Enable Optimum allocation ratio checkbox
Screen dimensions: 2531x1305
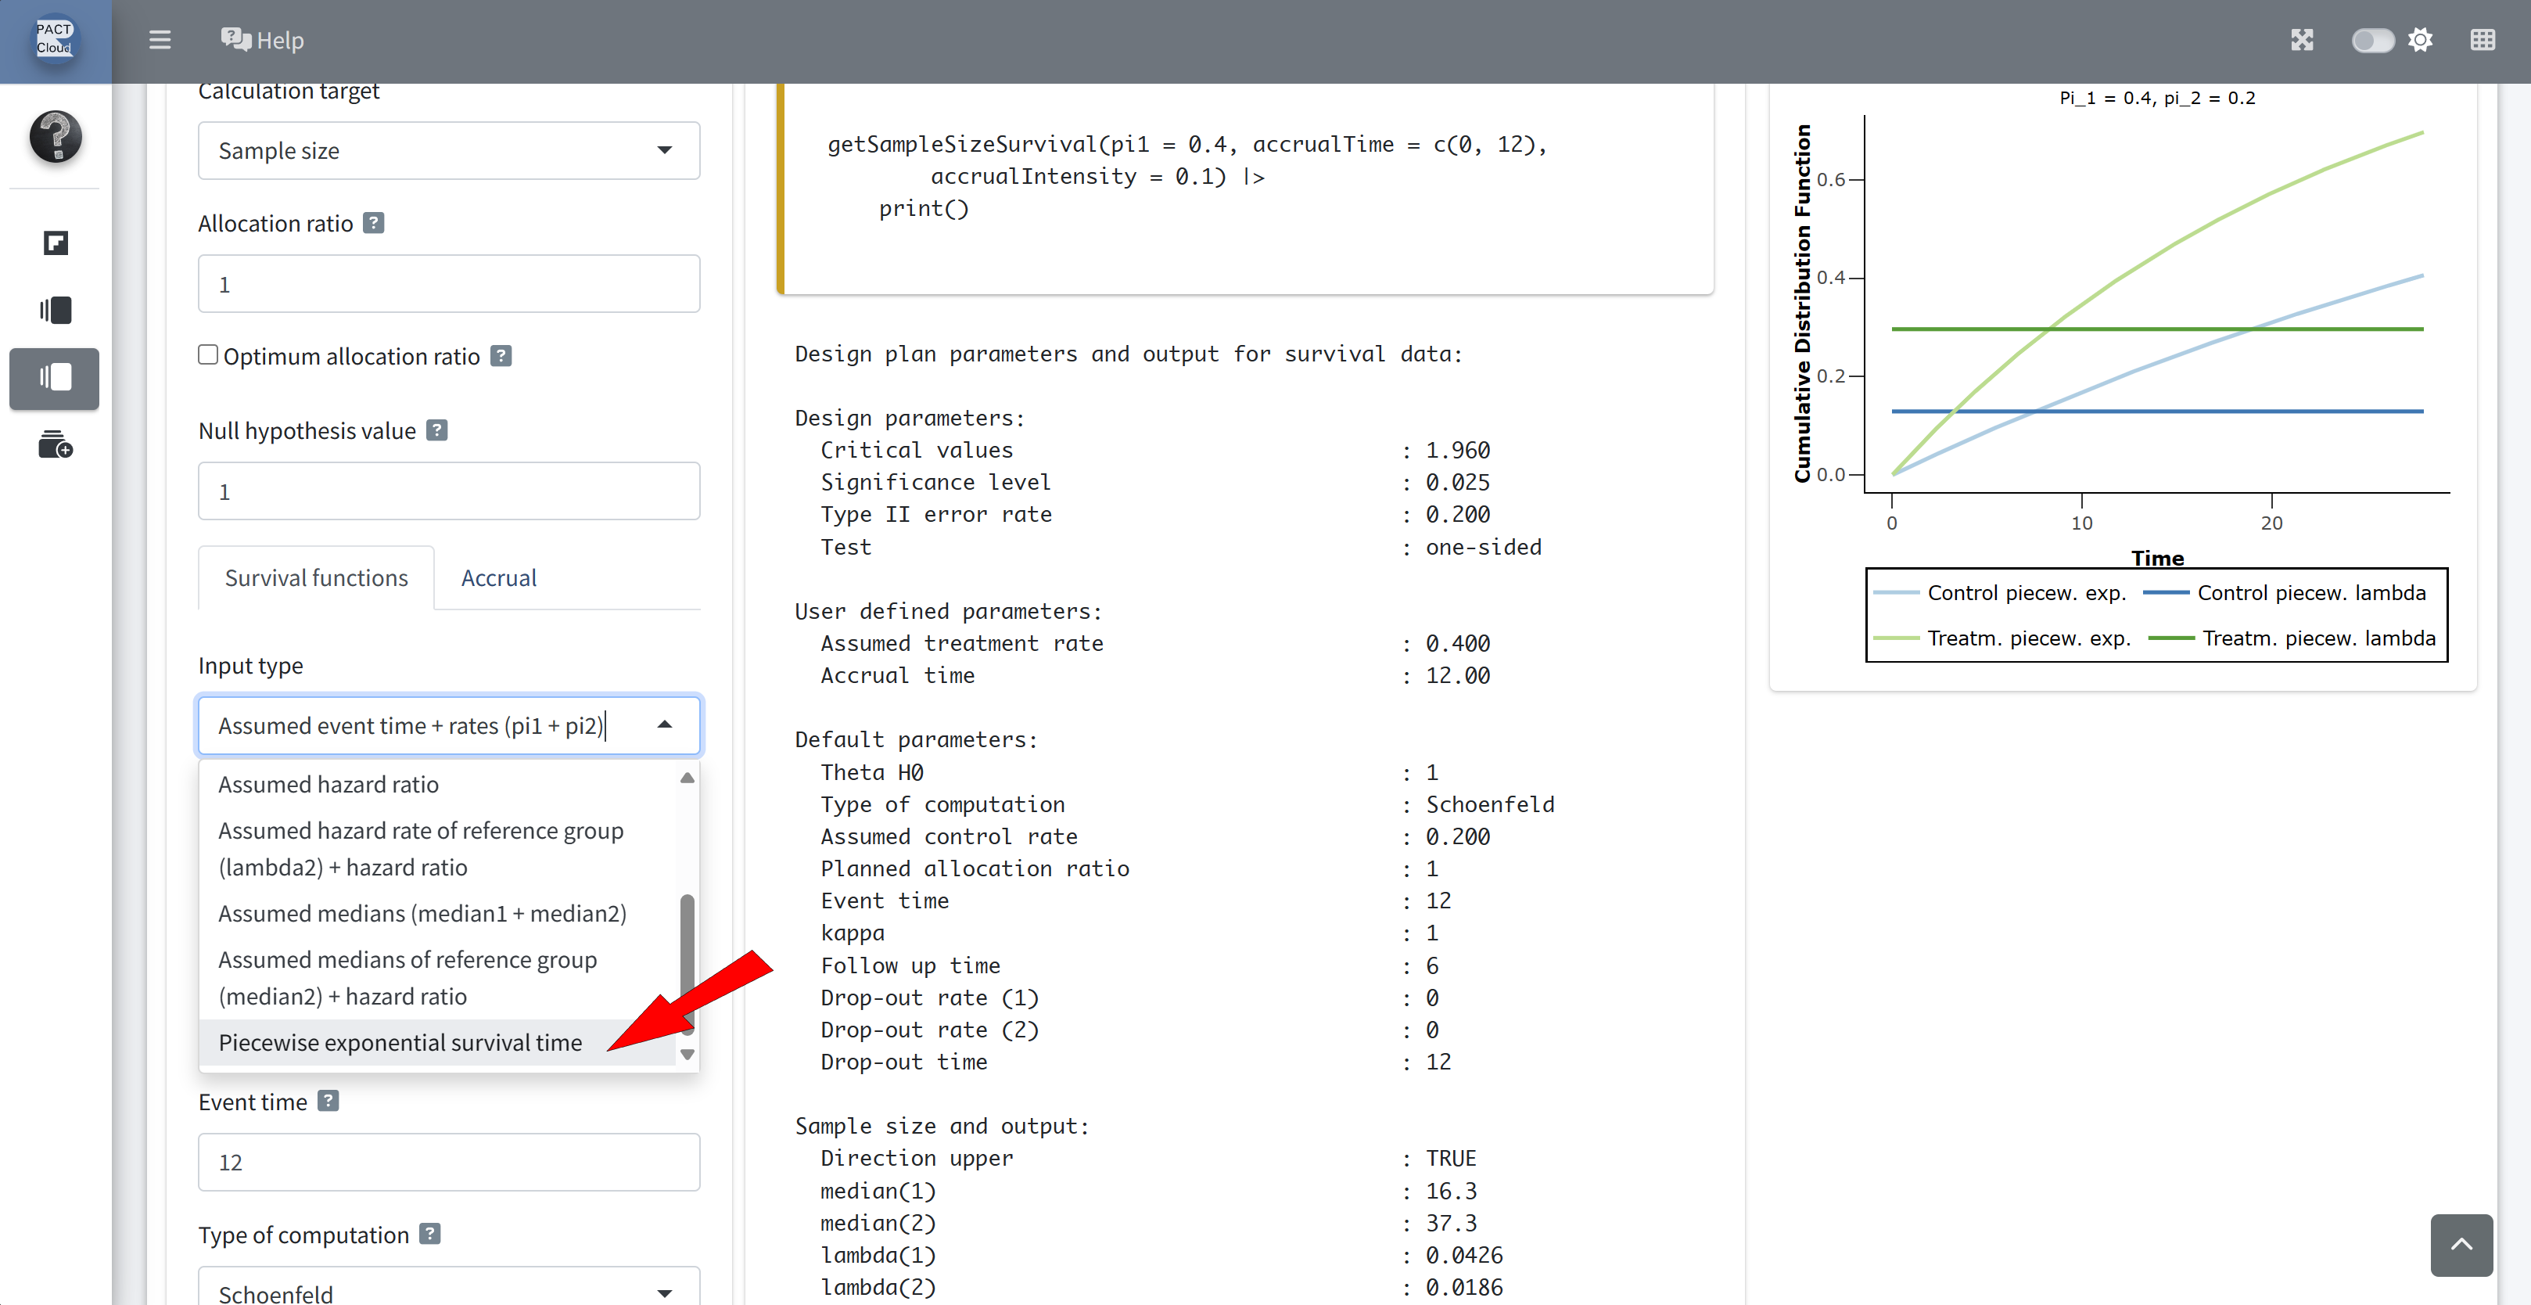(x=207, y=354)
